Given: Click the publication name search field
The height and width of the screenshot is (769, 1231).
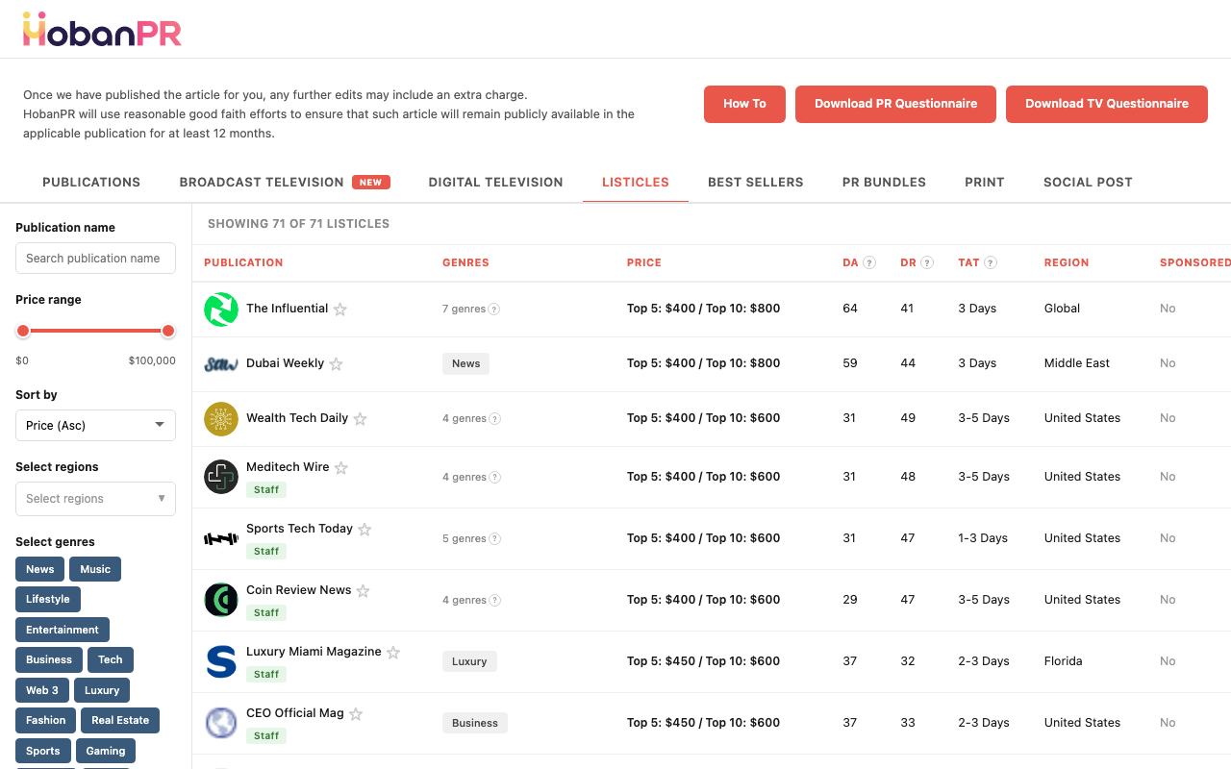Looking at the screenshot, I should [95, 258].
